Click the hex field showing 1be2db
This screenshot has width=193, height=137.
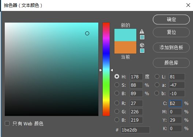tap(135, 130)
